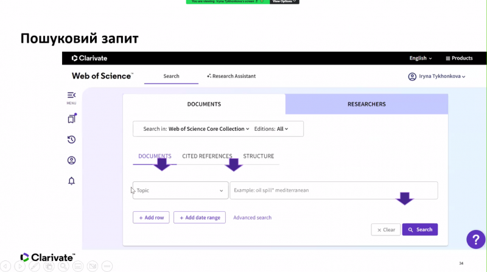Expand the Editions: All dropdown
Screen dimensions: 487x272
tap(271, 129)
